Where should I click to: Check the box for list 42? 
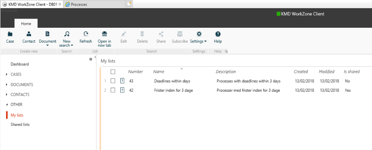113,90
